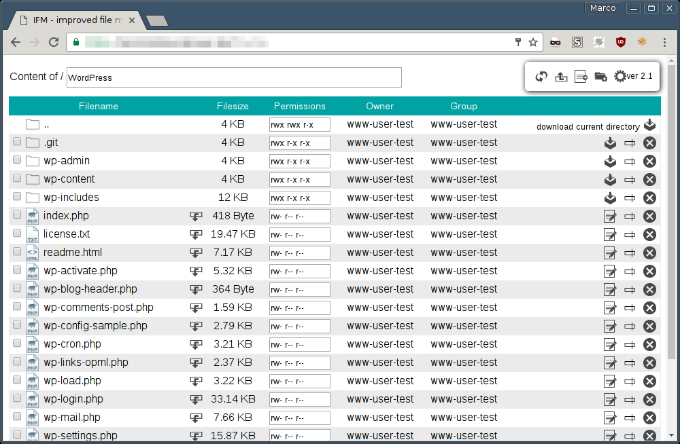Click the create new file icon
The width and height of the screenshot is (680, 444).
click(x=581, y=77)
